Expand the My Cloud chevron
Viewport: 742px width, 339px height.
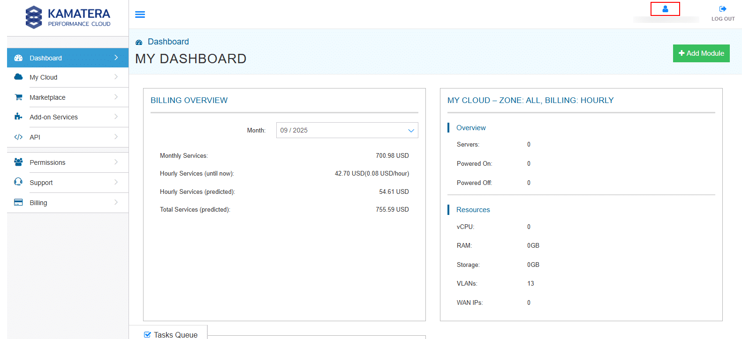116,77
